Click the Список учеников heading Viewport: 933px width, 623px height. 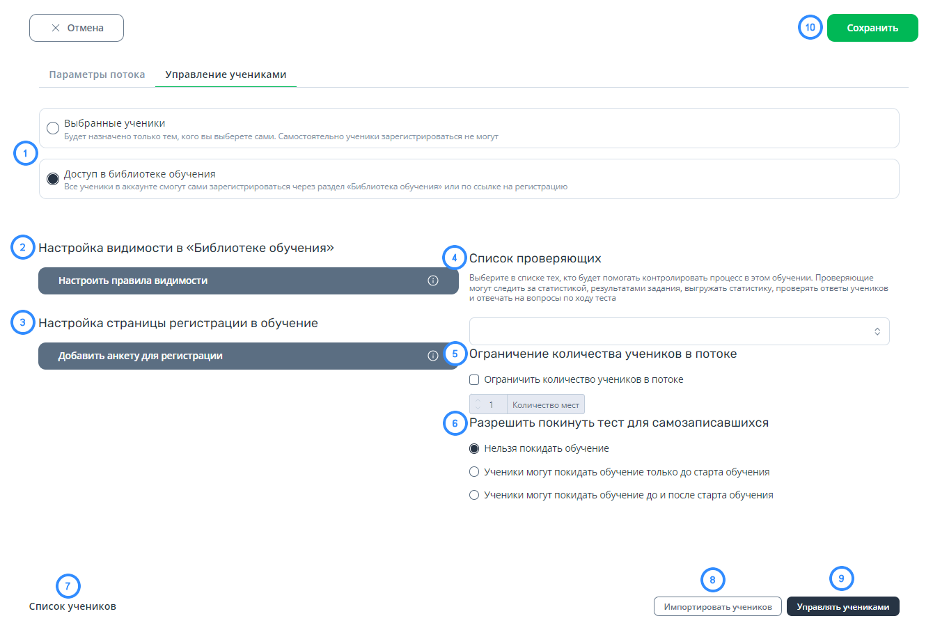click(x=72, y=606)
